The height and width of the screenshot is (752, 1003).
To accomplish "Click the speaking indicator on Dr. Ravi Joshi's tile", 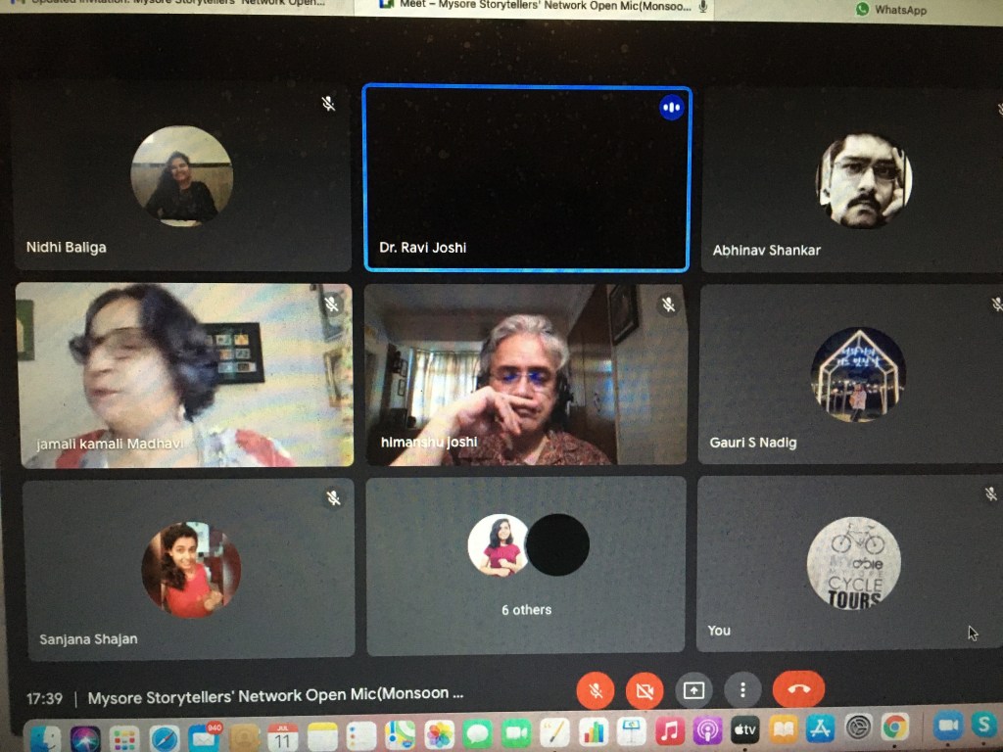I will pyautogui.click(x=671, y=108).
